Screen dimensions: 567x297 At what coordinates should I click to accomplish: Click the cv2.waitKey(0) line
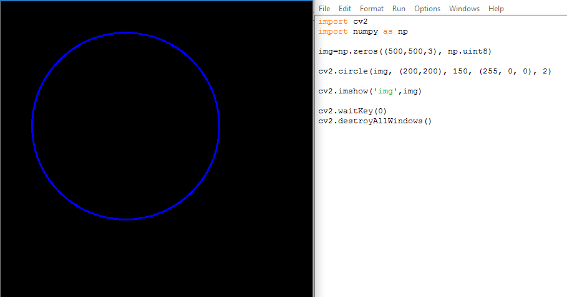(352, 111)
